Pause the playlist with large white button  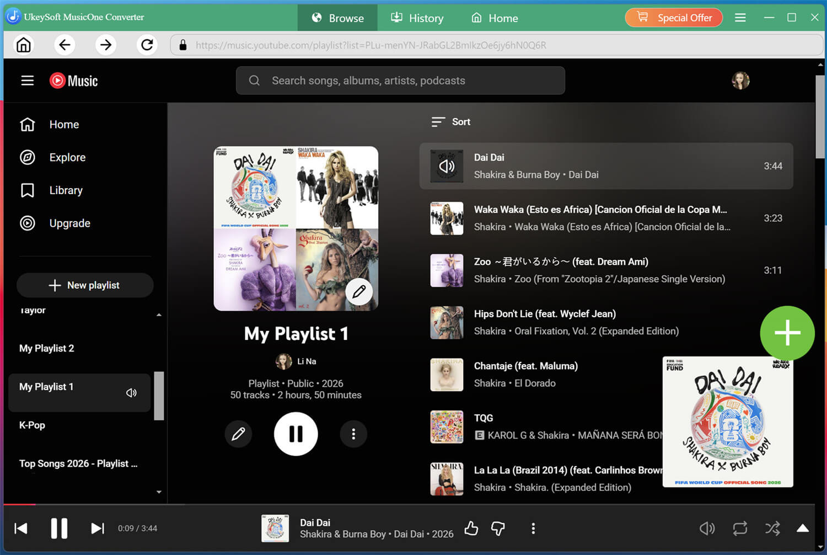point(296,434)
